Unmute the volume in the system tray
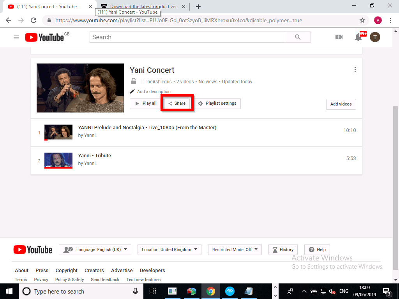This screenshot has height=299, width=399. tap(332, 291)
